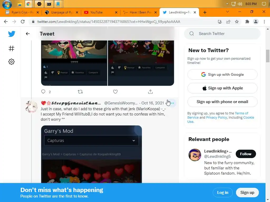This screenshot has height=202, width=270.
Task: Open the right Splatoon screenshot image
Action: (x=141, y=63)
